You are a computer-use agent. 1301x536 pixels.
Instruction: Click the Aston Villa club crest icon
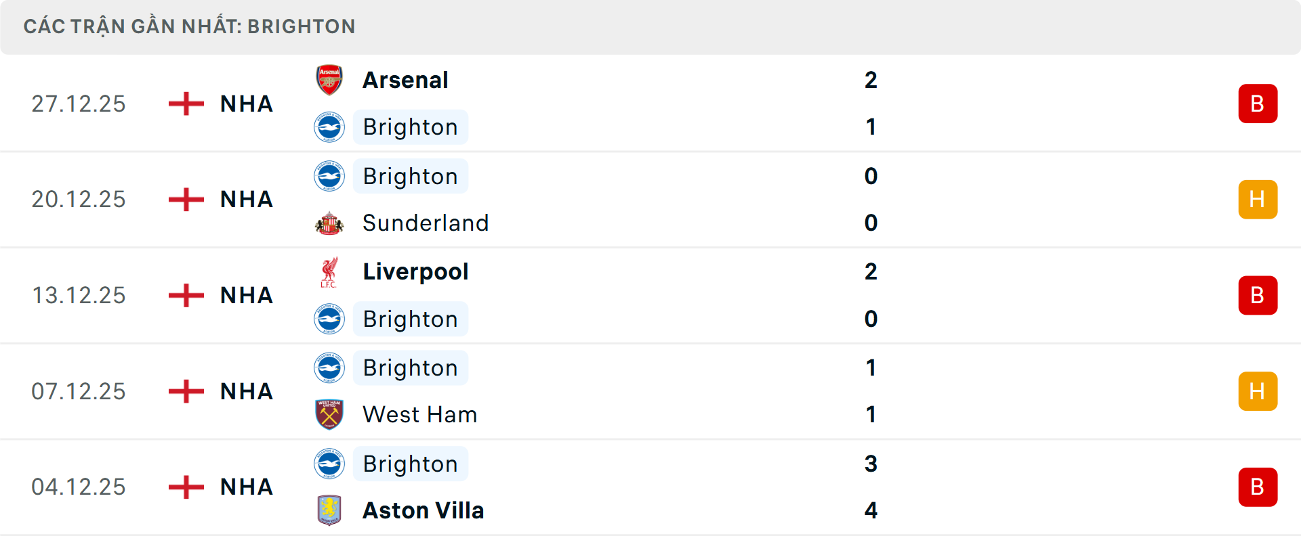coord(329,510)
